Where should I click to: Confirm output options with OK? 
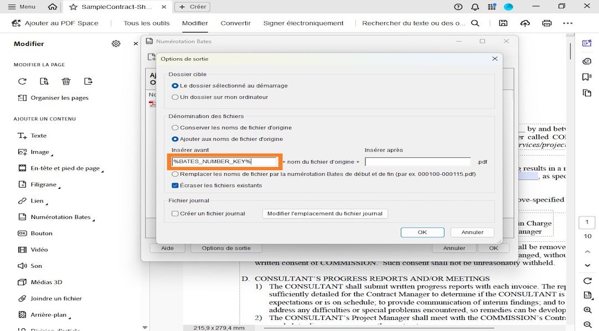point(422,232)
